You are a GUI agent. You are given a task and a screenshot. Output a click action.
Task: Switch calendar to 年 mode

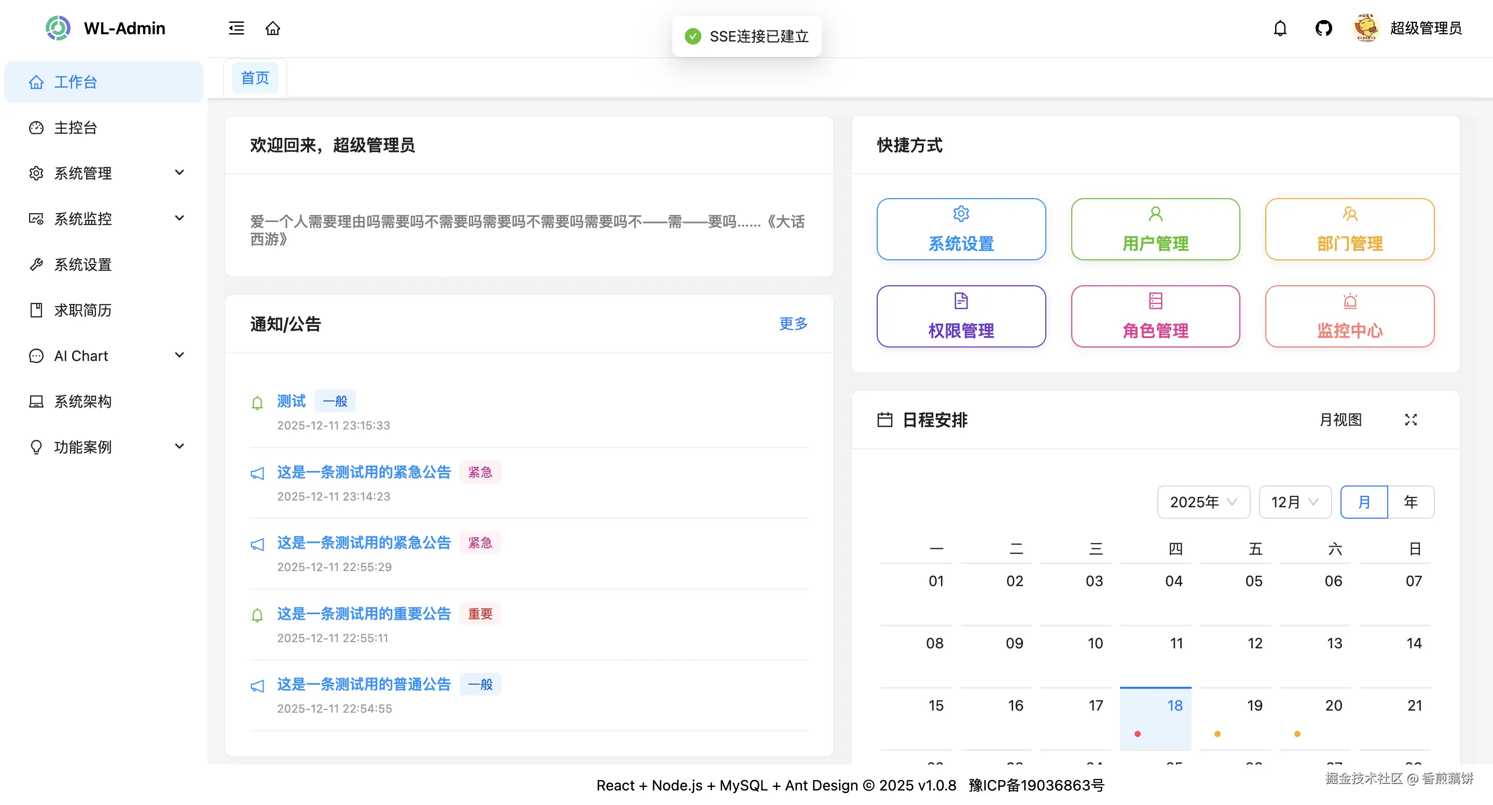[1411, 502]
